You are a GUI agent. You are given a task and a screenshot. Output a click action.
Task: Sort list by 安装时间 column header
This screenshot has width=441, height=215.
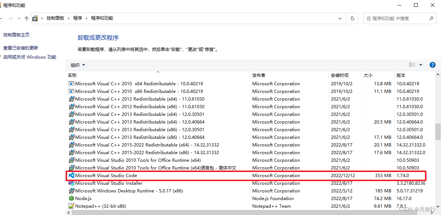point(340,75)
